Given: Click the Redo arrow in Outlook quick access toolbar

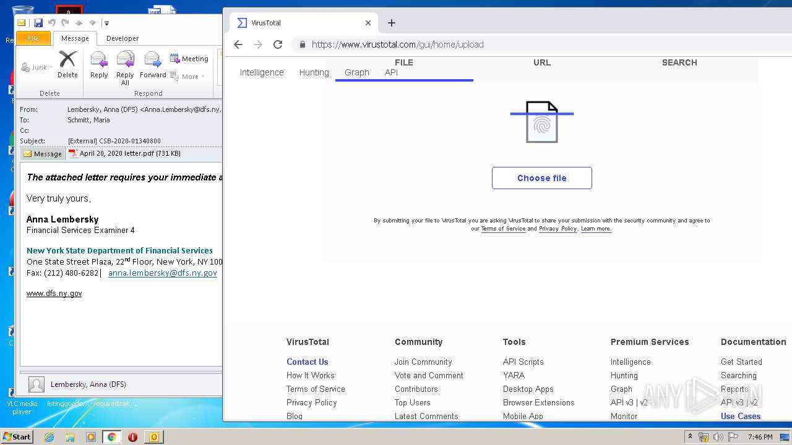Looking at the screenshot, I should click(x=65, y=23).
